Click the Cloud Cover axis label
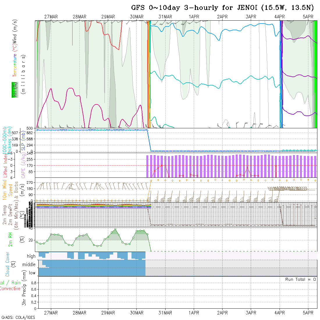The width and height of the screenshot is (320, 320). 8,264
